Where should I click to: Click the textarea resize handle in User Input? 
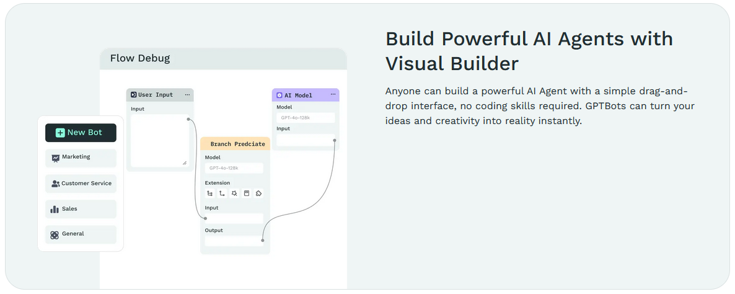pyautogui.click(x=185, y=163)
